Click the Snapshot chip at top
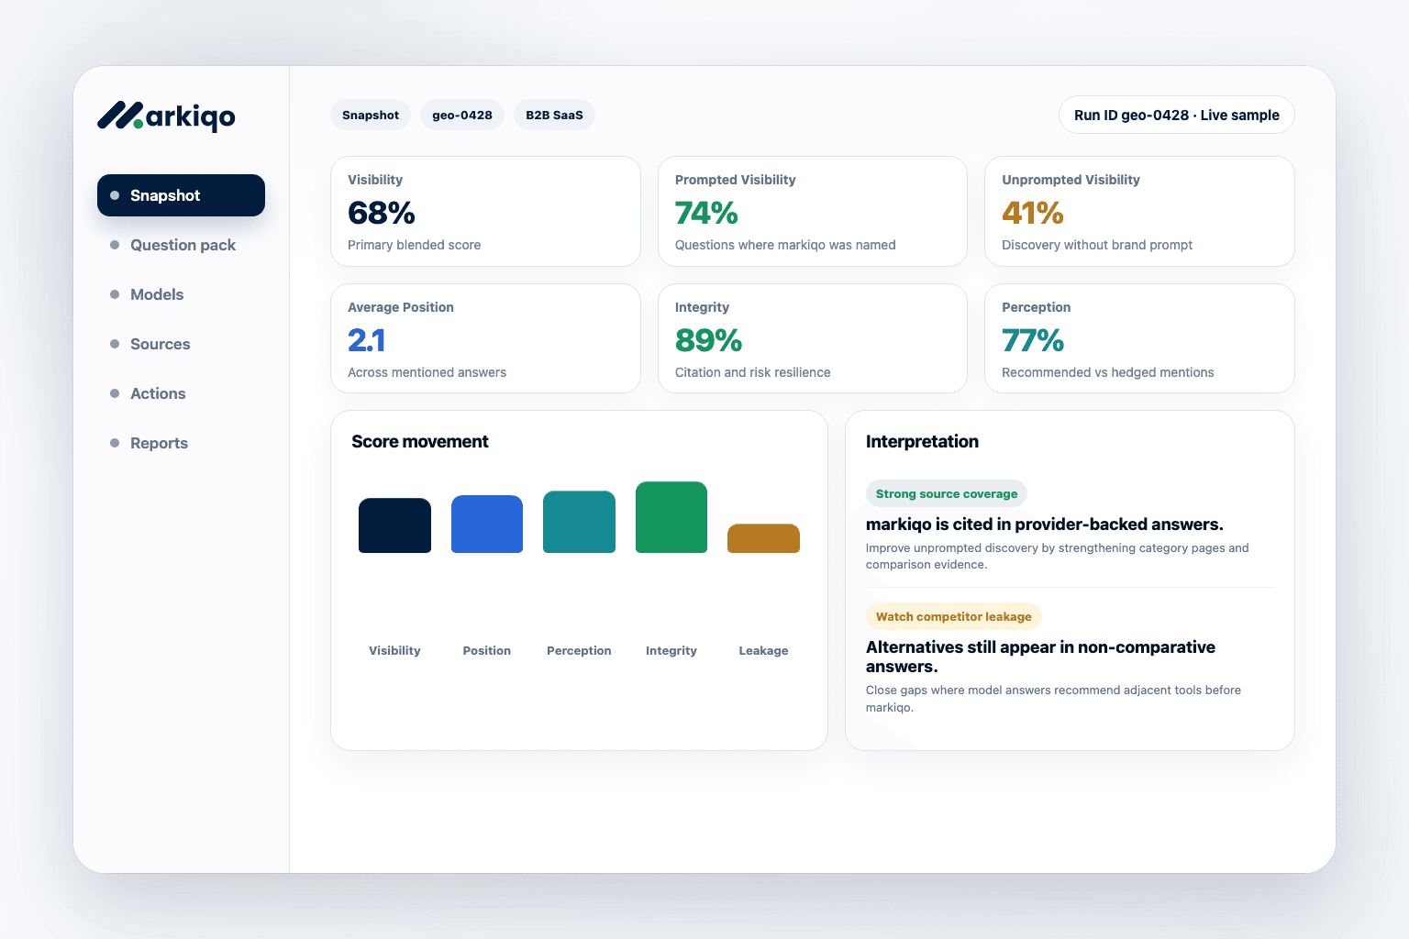Image resolution: width=1409 pixels, height=939 pixels. click(371, 115)
